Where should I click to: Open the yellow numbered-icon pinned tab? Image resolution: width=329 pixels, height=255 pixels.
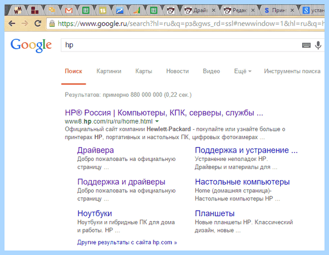(103, 10)
